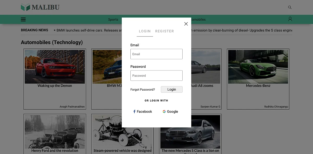313x154 pixels.
Task: Click author Radhika Chinagangu
Action: point(276,107)
